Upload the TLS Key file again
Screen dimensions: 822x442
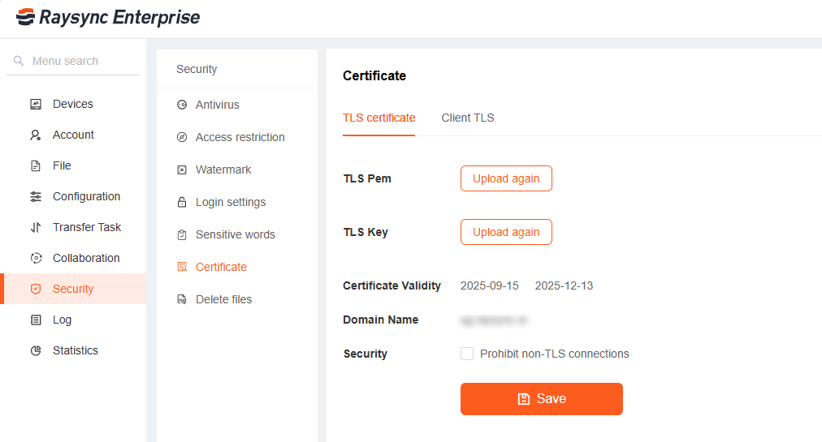coord(506,232)
